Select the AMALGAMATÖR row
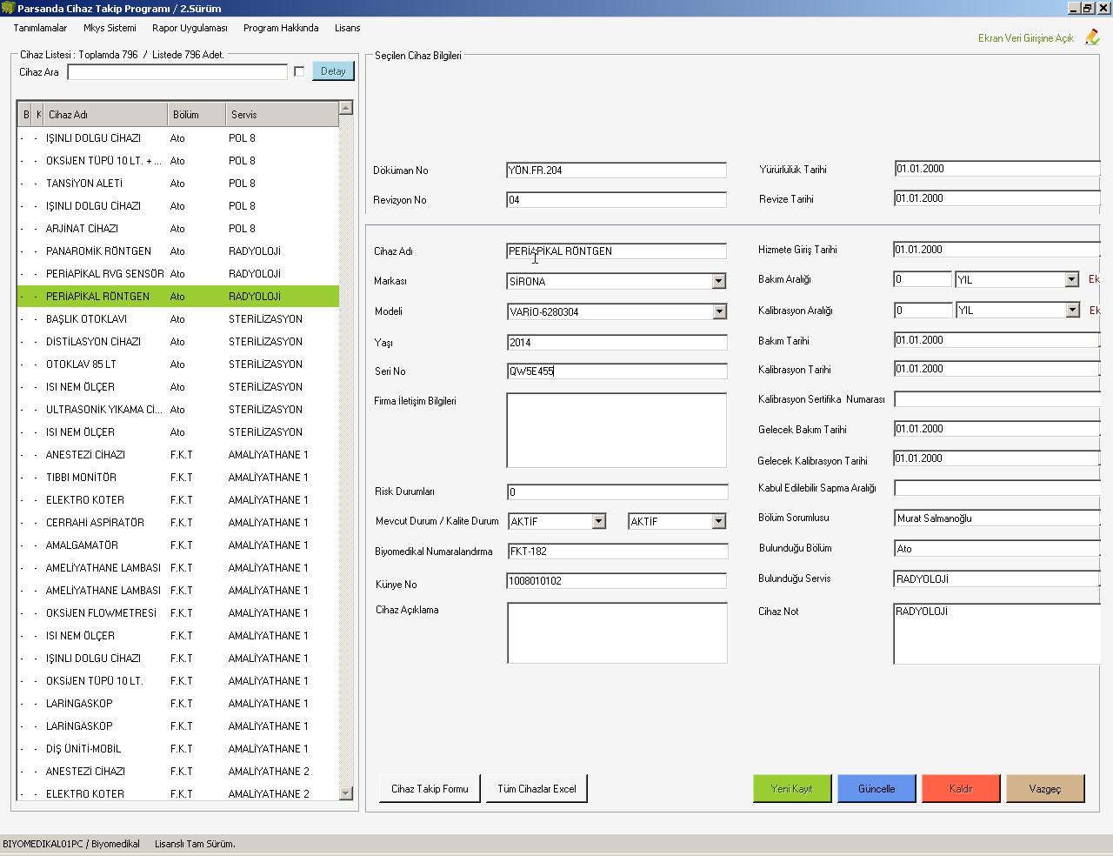1113x856 pixels. 178,545
